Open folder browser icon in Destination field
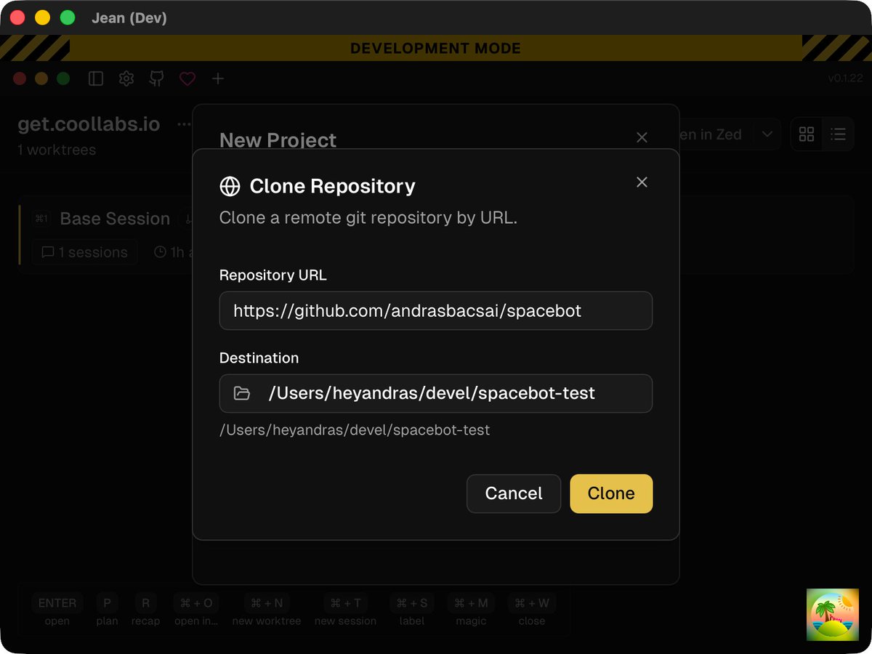Screen dimensions: 872x654 click(242, 393)
